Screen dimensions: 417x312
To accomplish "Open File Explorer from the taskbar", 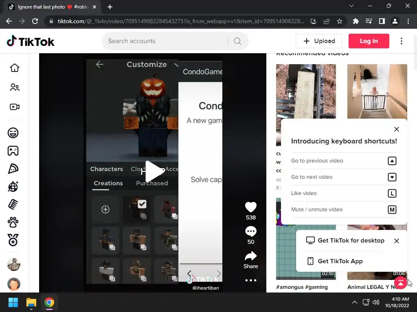I will click(31, 302).
